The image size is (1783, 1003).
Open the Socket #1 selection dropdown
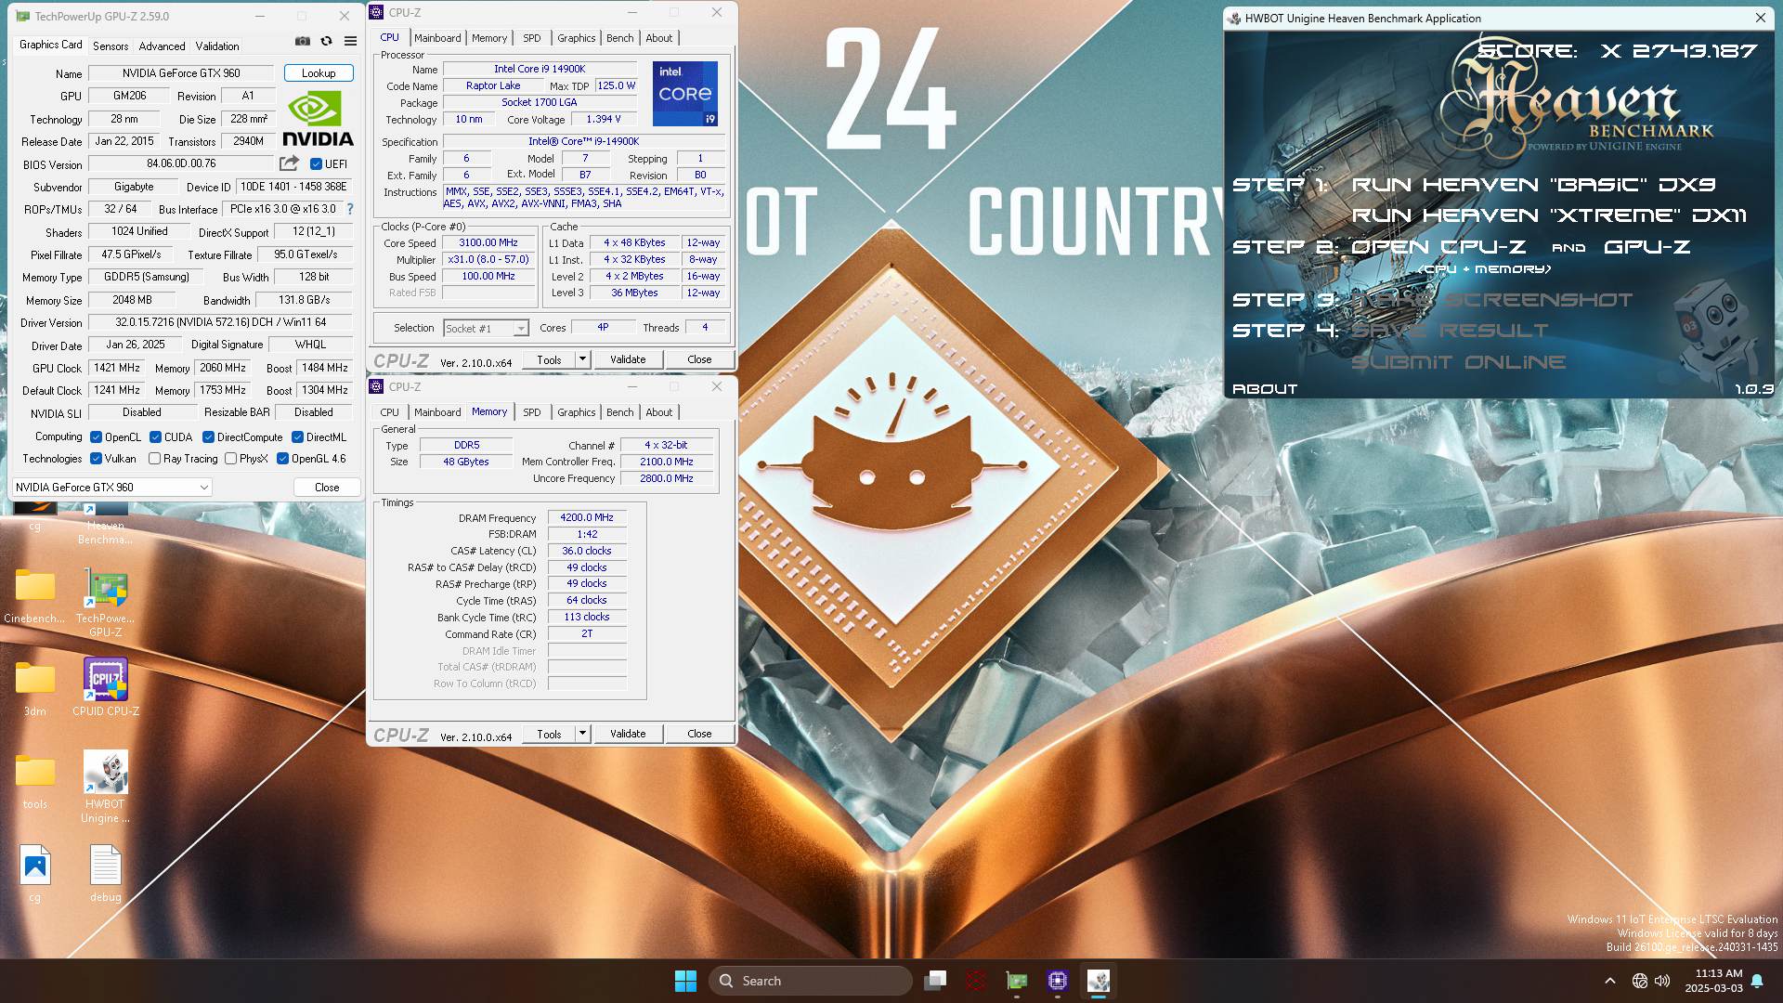coord(486,329)
